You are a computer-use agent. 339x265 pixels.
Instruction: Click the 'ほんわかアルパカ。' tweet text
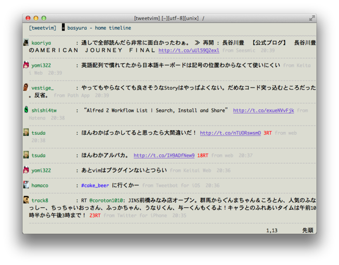(105, 156)
